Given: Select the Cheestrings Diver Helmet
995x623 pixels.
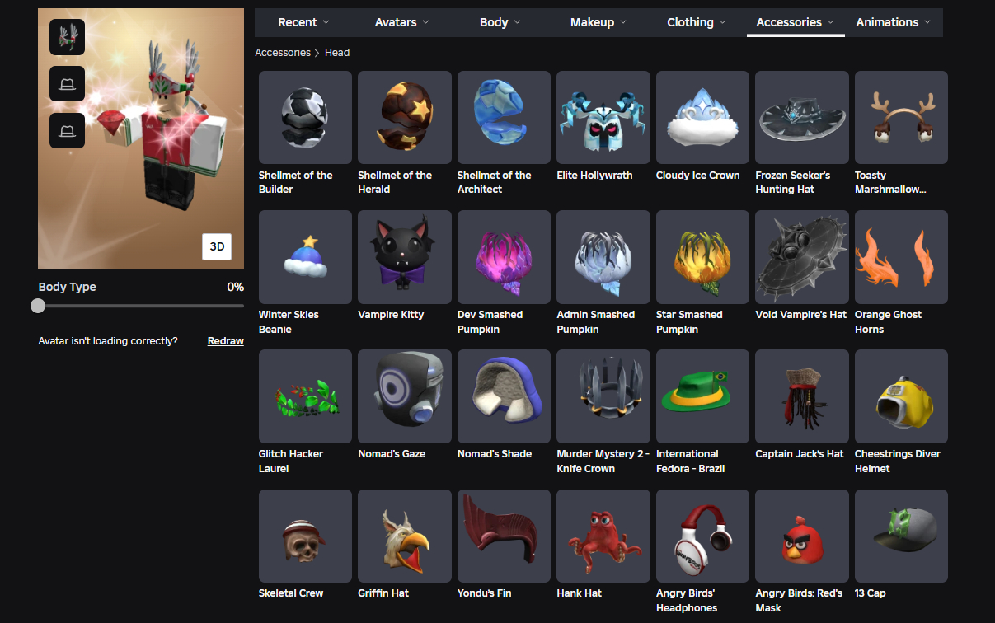Looking at the screenshot, I should point(901,396).
